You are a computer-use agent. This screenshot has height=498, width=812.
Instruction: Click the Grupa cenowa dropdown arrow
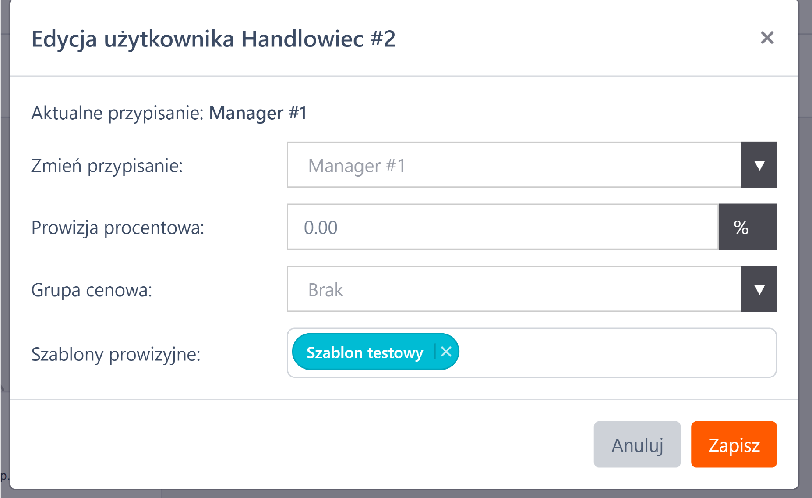point(759,289)
